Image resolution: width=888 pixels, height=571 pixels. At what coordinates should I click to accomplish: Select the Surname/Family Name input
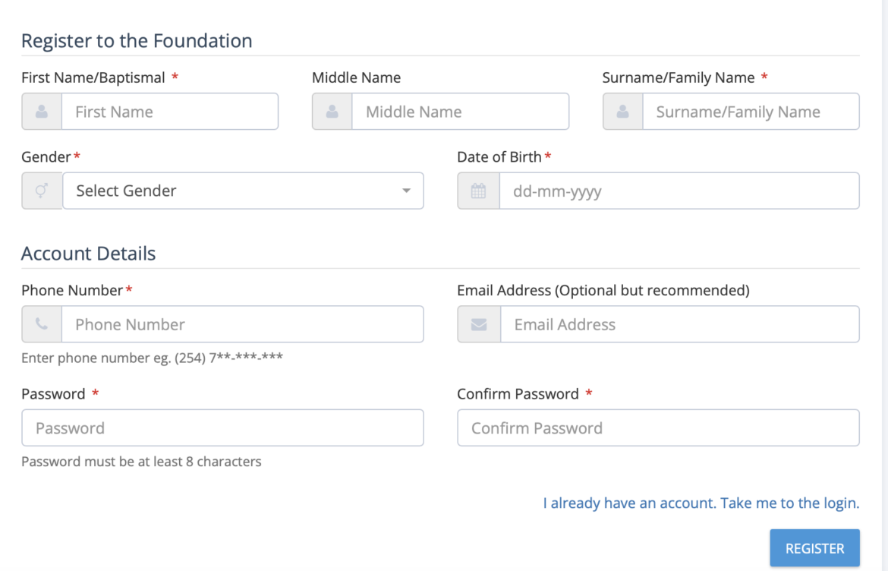[x=750, y=112]
